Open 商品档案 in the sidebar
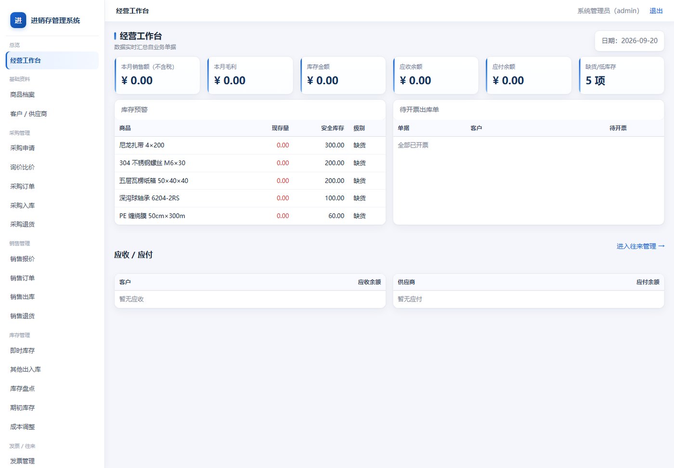 tap(52, 95)
